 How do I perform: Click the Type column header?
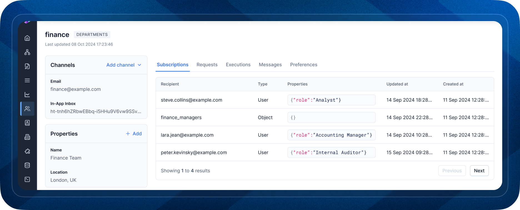[x=262, y=84]
